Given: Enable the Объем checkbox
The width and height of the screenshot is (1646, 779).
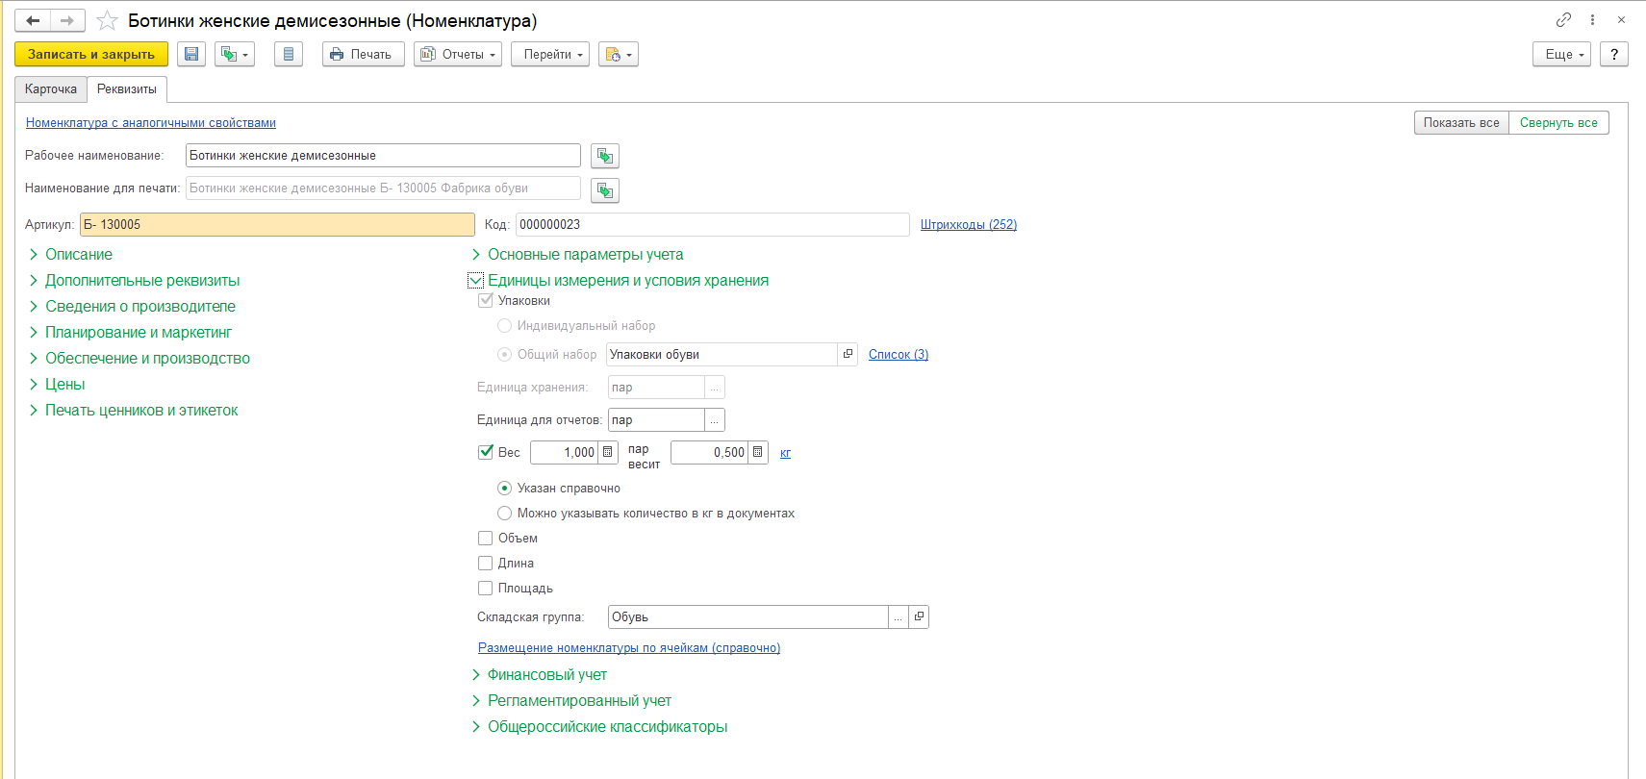Looking at the screenshot, I should pos(486,539).
